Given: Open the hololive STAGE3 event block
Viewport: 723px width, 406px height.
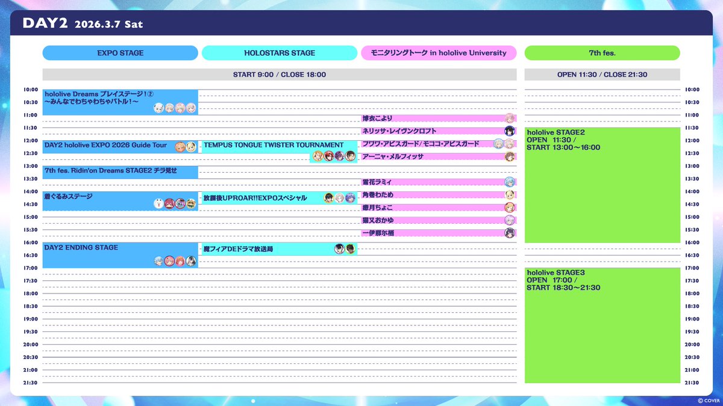Looking at the screenshot, I should [602, 325].
